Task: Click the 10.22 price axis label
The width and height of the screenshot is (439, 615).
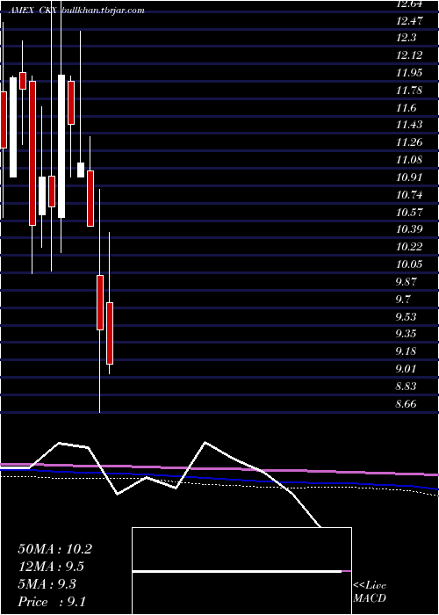Action: [x=409, y=247]
